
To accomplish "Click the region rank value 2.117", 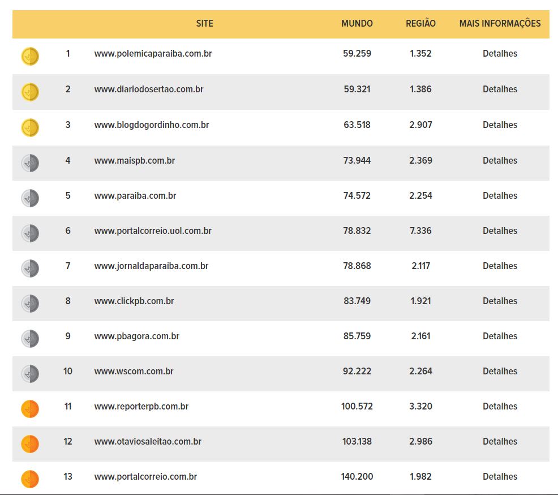I will (420, 266).
